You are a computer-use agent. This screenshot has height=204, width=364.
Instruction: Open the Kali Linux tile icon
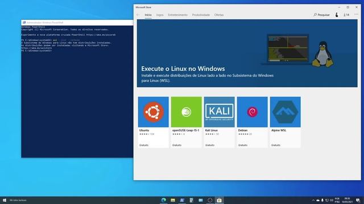(220, 112)
